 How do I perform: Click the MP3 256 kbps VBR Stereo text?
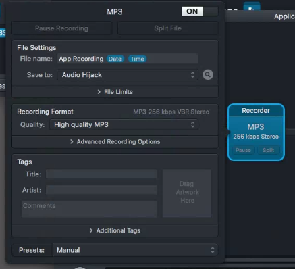171,112
